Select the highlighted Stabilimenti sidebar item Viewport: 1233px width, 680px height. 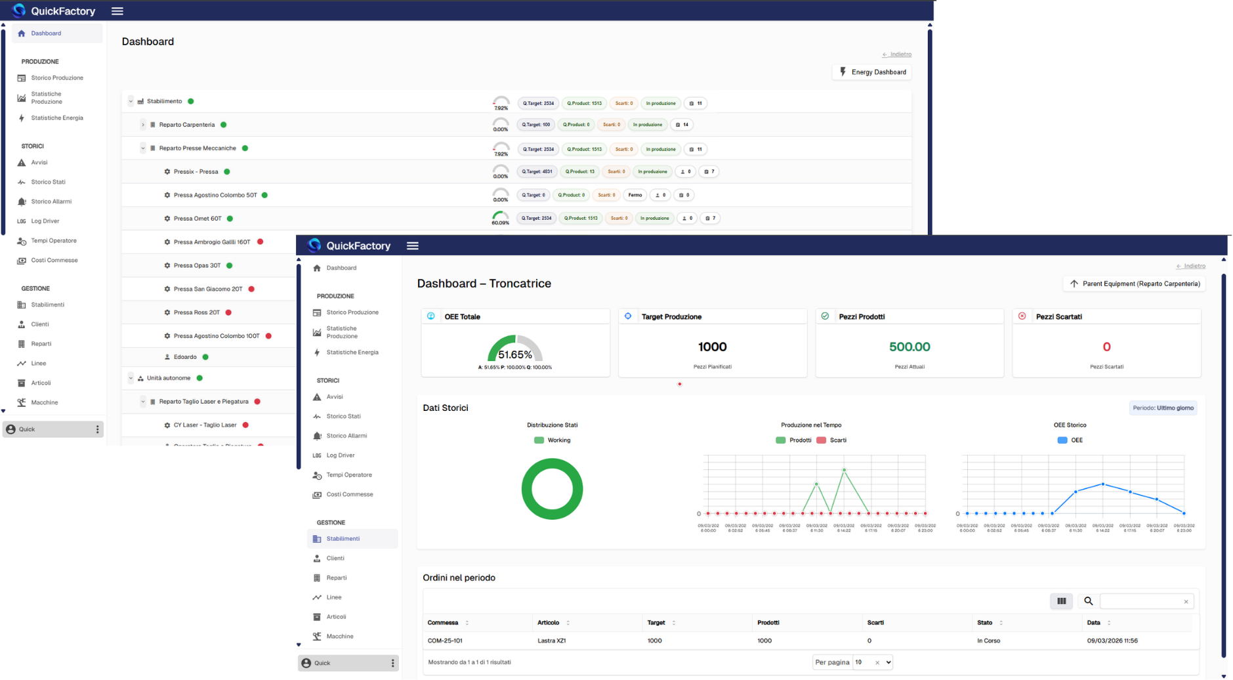(x=343, y=539)
